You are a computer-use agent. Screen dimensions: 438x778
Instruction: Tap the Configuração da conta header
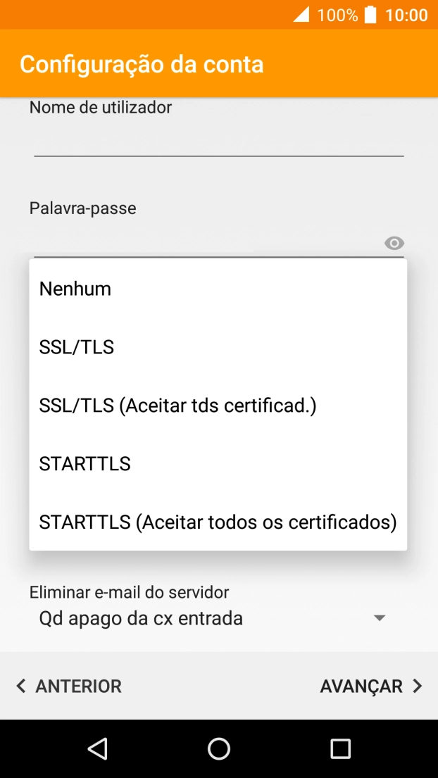tap(142, 63)
